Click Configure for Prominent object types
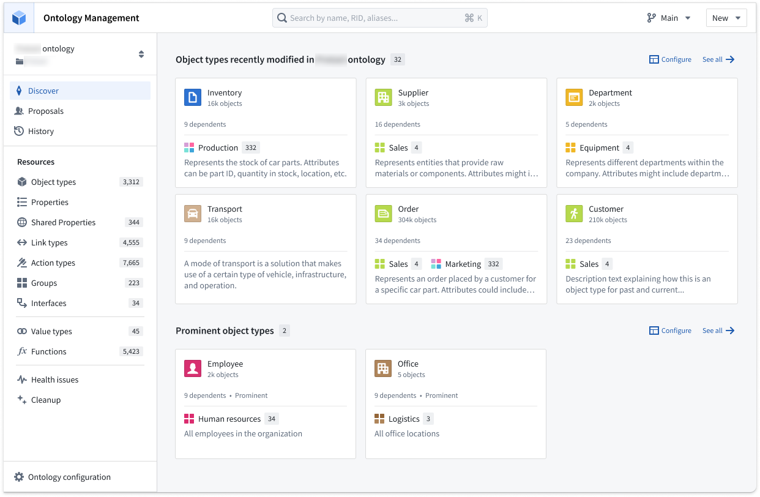Viewport: 760px width, 497px height. click(670, 331)
